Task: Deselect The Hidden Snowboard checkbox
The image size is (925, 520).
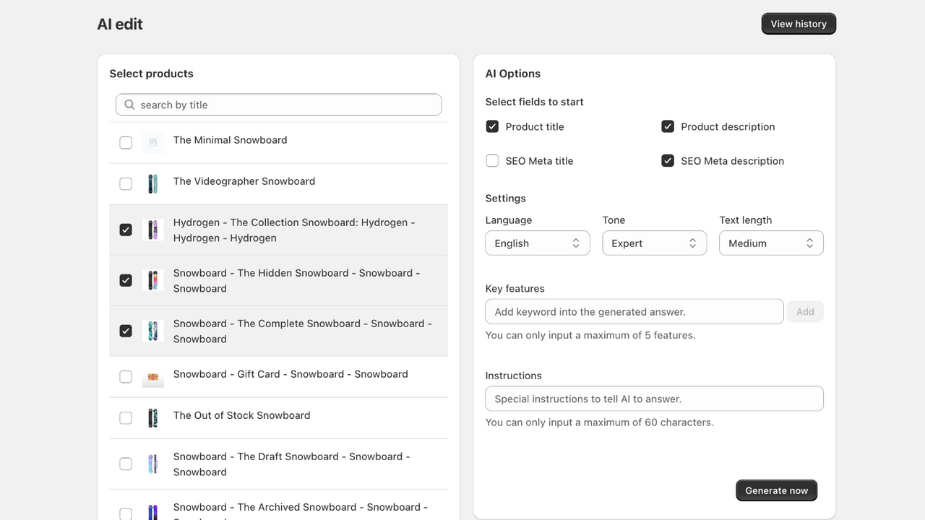Action: coord(126,280)
